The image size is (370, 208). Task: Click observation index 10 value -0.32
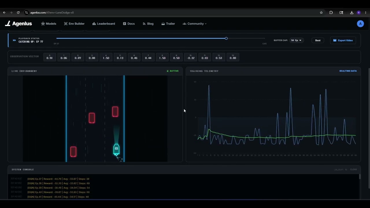(x=190, y=57)
